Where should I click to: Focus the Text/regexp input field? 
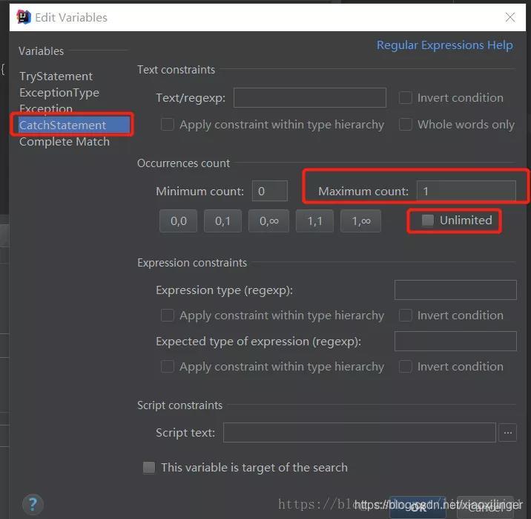point(309,97)
